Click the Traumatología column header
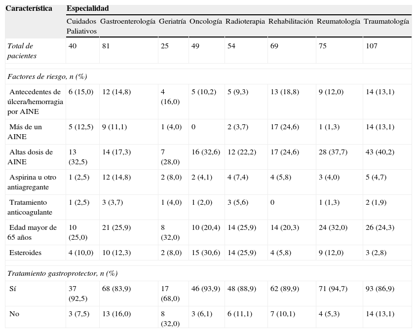The height and width of the screenshot is (333, 417). pos(386,22)
